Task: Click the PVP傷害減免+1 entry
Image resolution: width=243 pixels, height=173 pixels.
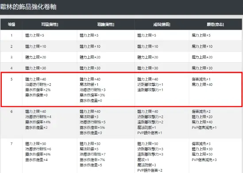Action: click(204, 127)
